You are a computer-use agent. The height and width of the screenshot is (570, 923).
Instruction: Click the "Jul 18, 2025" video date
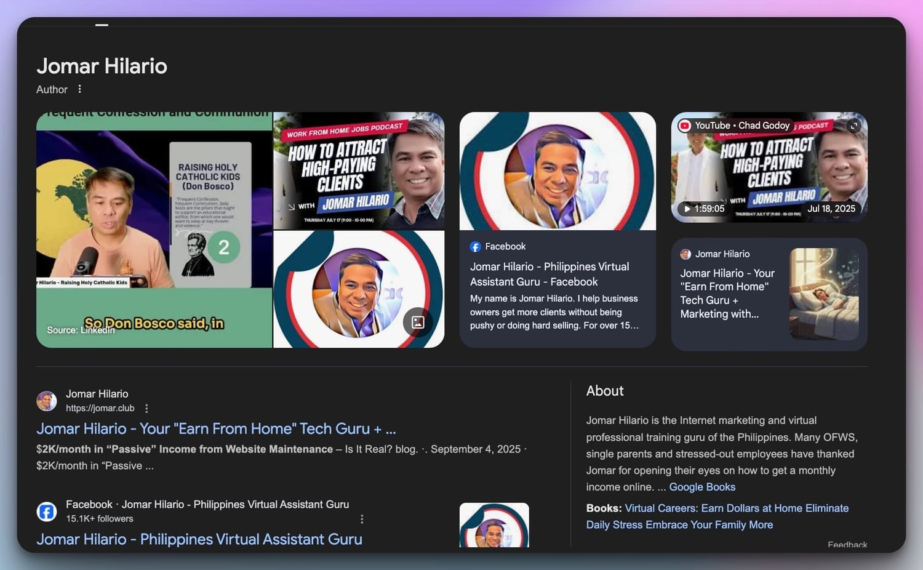(x=831, y=209)
